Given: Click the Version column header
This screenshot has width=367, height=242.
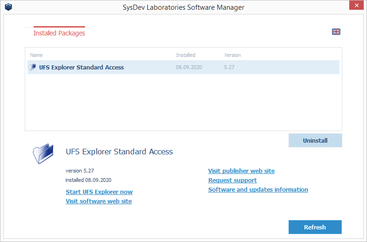Looking at the screenshot, I should pyautogui.click(x=232, y=55).
